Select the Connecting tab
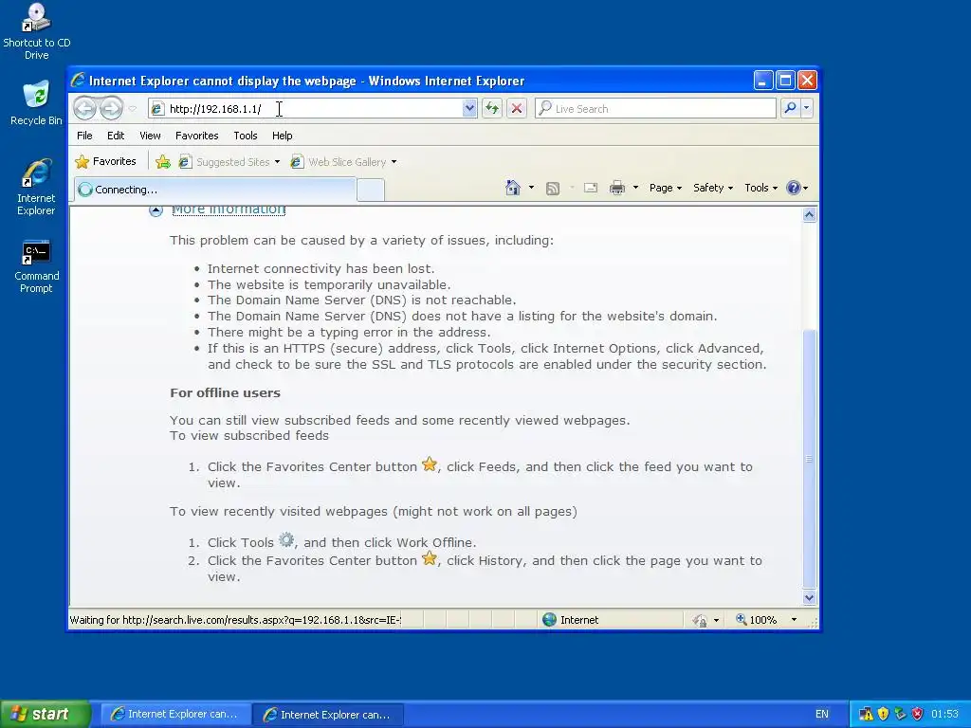This screenshot has height=728, width=971. [215, 190]
